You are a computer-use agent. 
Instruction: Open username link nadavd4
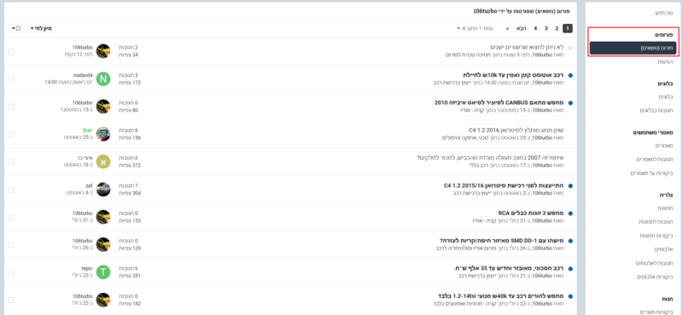click(x=83, y=75)
